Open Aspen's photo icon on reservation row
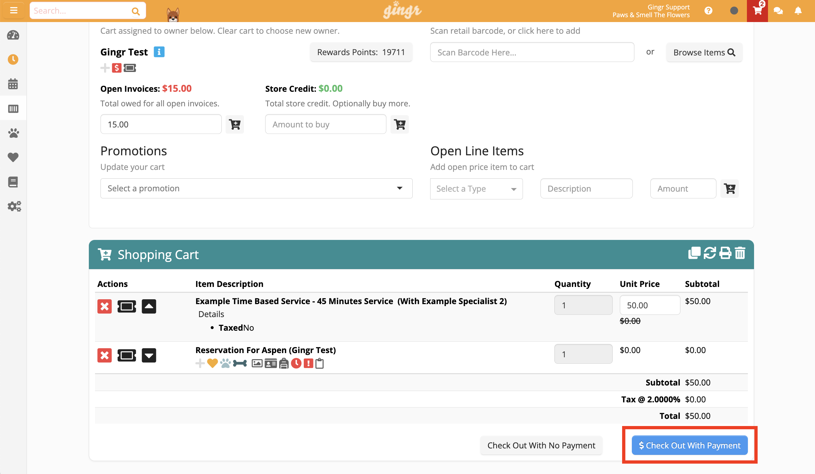The height and width of the screenshot is (474, 815). click(257, 363)
